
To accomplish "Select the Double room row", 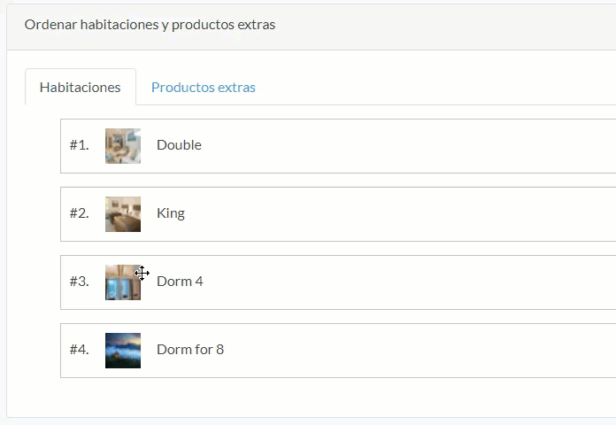I will pyautogui.click(x=338, y=146).
